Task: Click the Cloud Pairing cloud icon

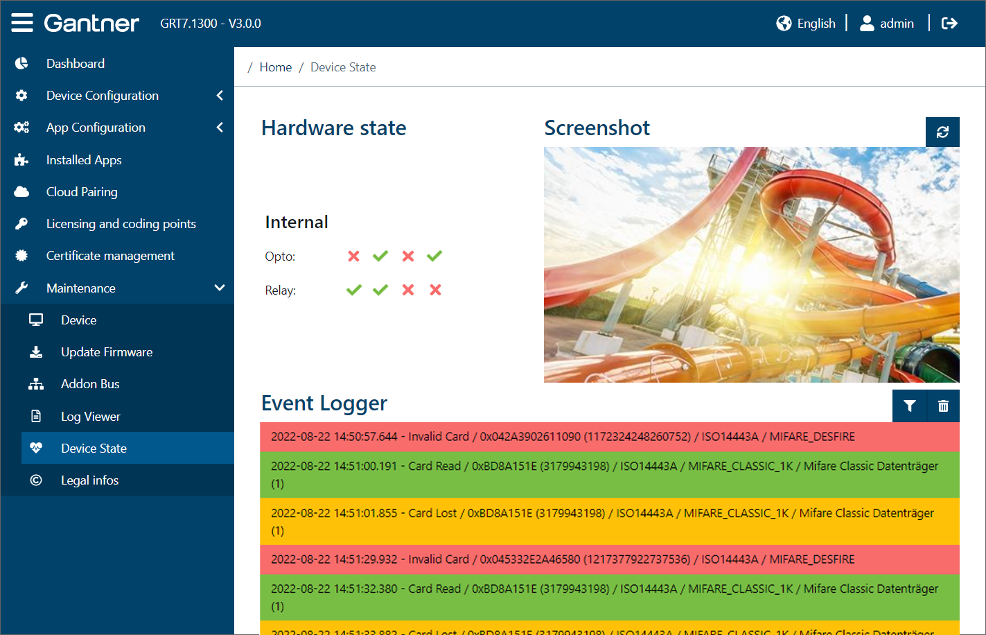Action: [x=21, y=192]
